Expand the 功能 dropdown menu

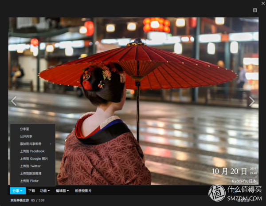45,191
